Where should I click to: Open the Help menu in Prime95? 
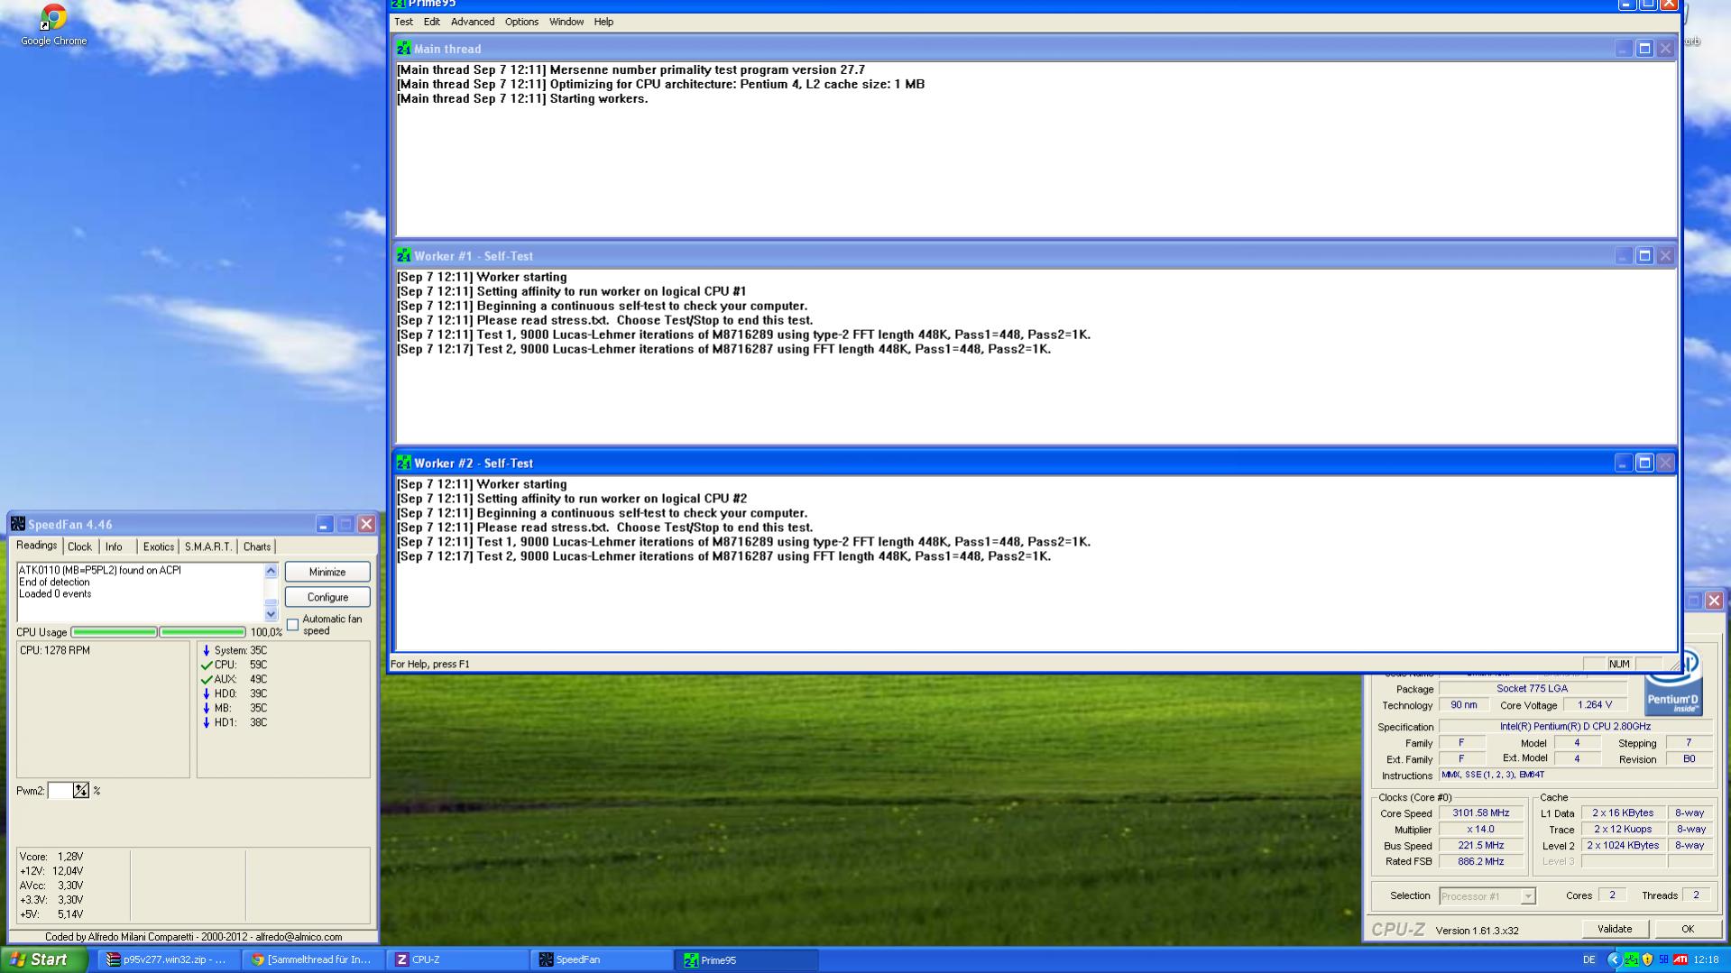pyautogui.click(x=603, y=22)
